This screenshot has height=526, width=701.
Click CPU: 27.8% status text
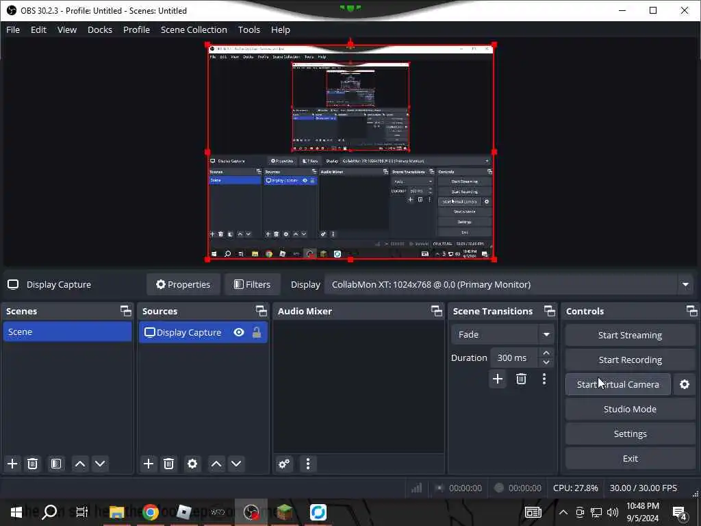tap(575, 488)
